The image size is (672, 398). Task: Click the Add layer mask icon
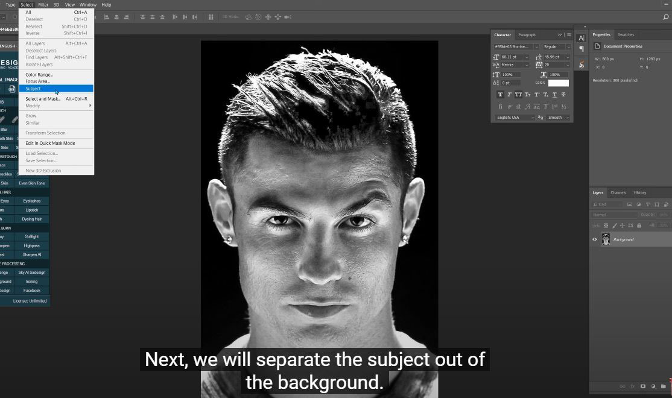(643, 386)
